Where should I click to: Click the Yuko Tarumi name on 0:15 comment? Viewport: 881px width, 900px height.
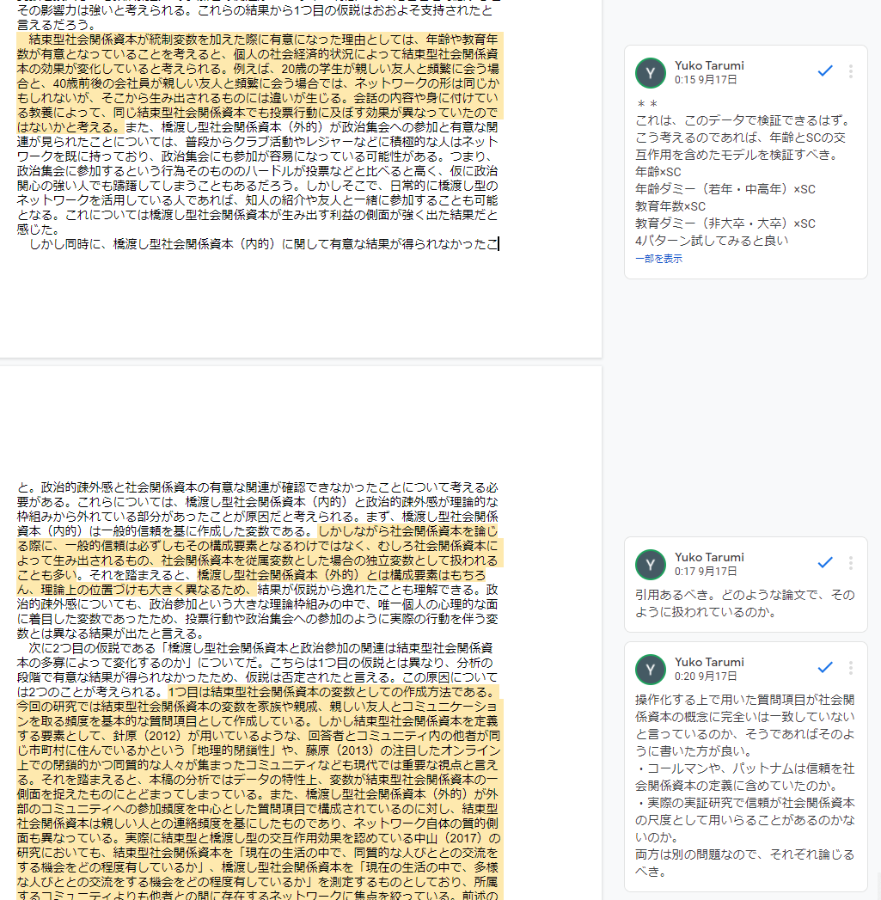pos(709,65)
